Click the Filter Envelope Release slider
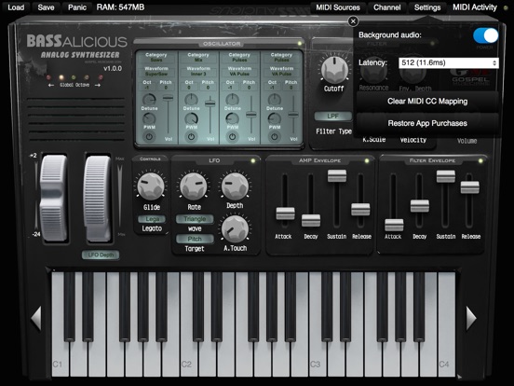514x386 pixels. [469, 187]
